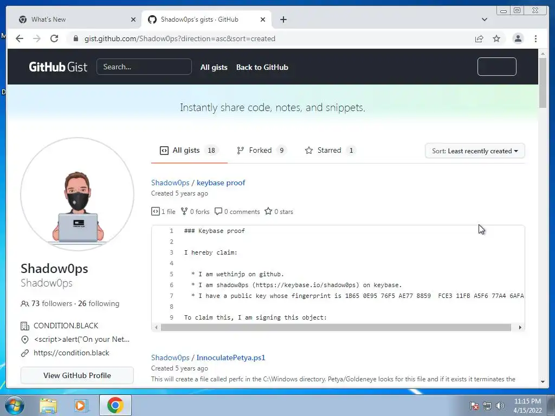
Task: Go back using browser back arrow
Action: click(20, 38)
